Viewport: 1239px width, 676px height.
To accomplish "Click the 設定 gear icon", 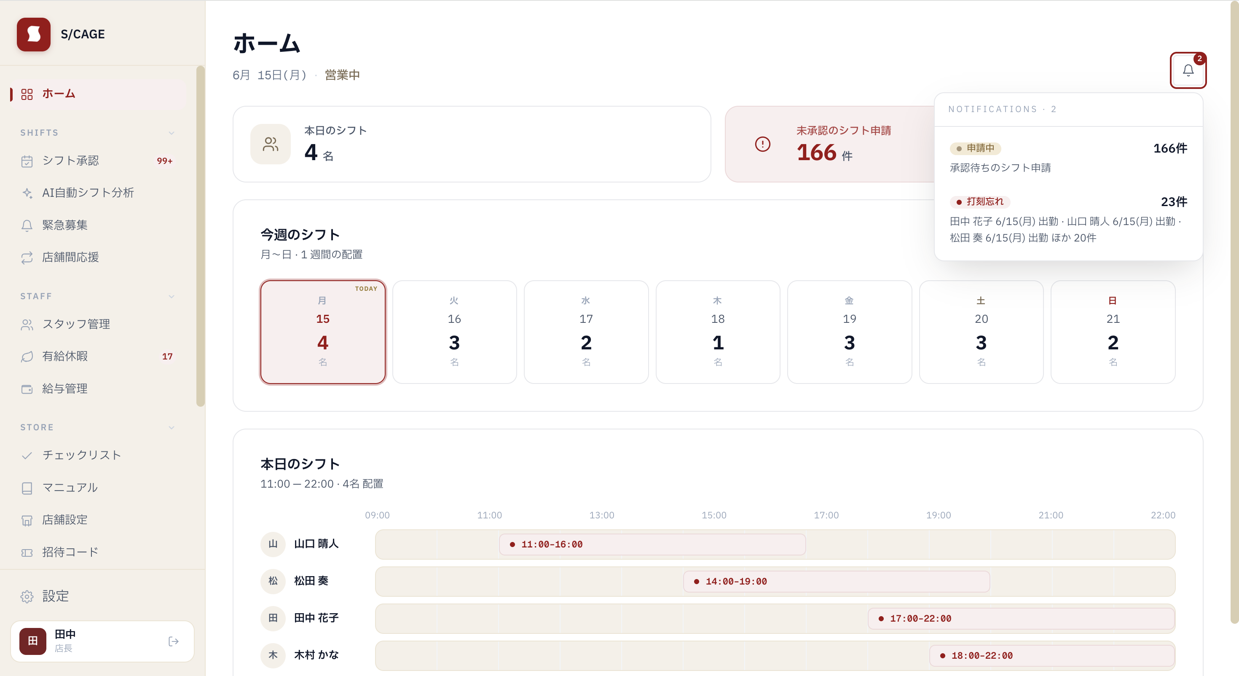I will pos(27,597).
